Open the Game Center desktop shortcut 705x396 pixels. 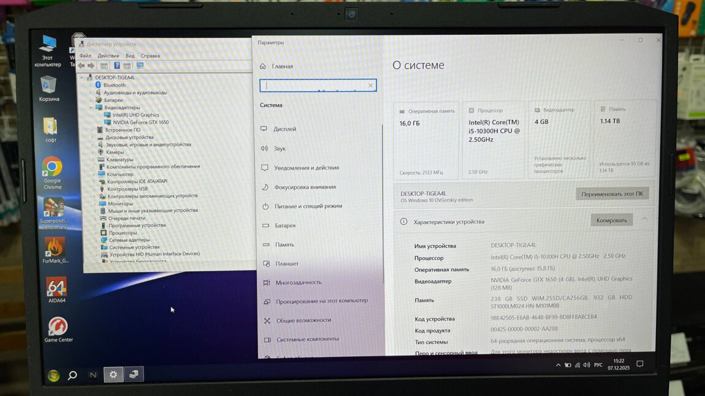pyautogui.click(x=58, y=327)
